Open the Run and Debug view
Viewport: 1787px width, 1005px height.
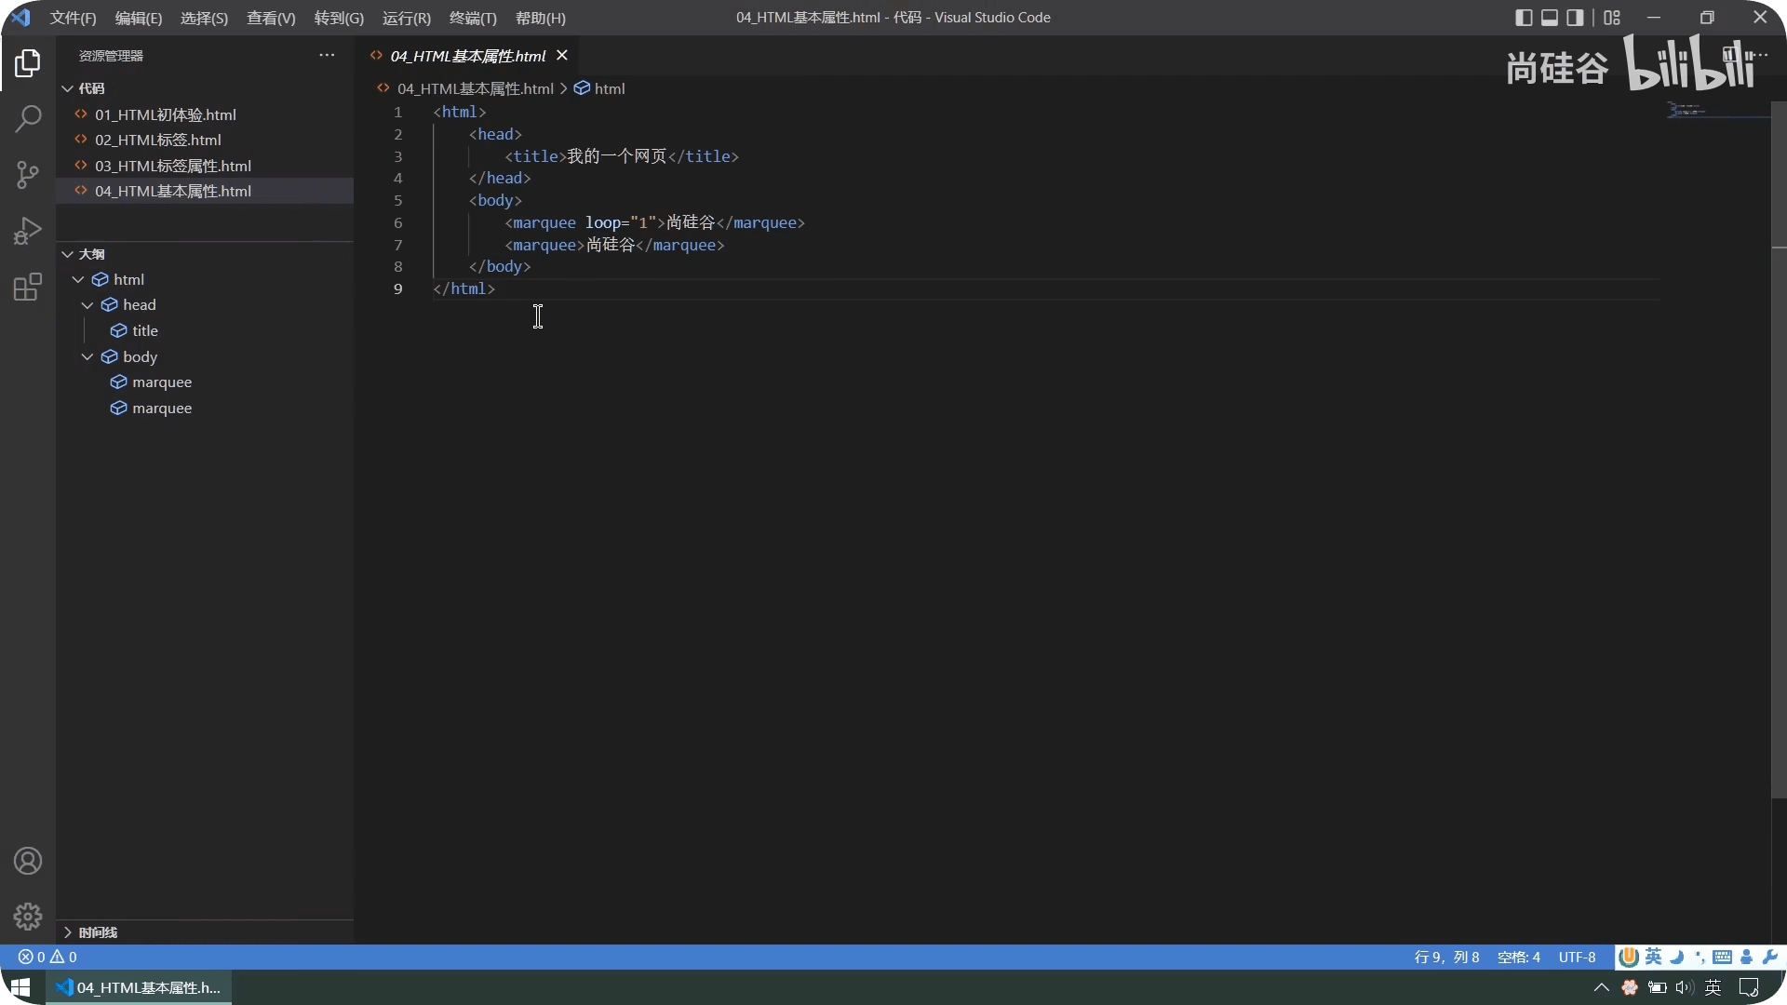28,231
